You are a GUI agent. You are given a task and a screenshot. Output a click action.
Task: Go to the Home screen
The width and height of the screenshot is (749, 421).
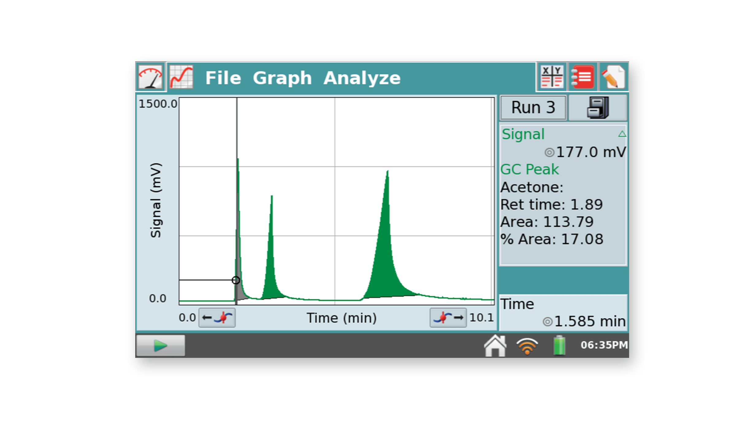point(495,346)
